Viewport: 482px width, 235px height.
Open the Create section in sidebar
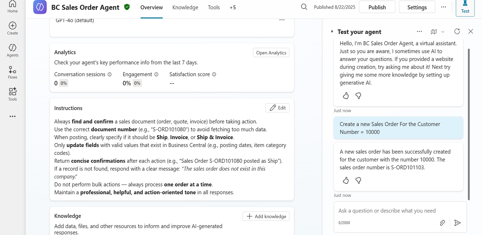tap(12, 28)
